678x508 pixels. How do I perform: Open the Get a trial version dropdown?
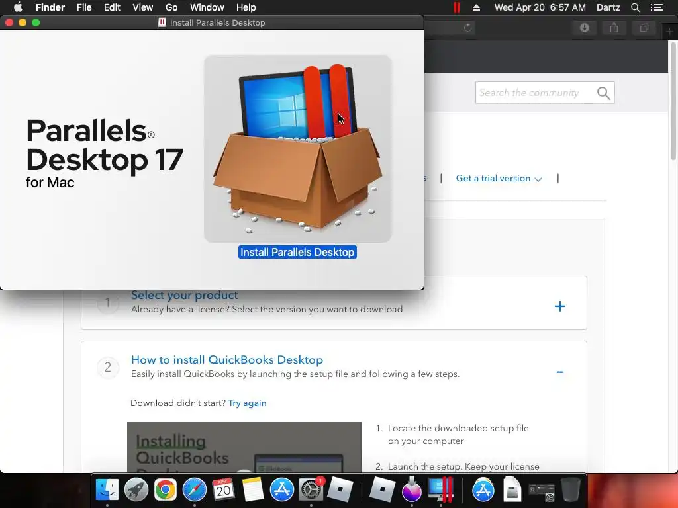499,179
